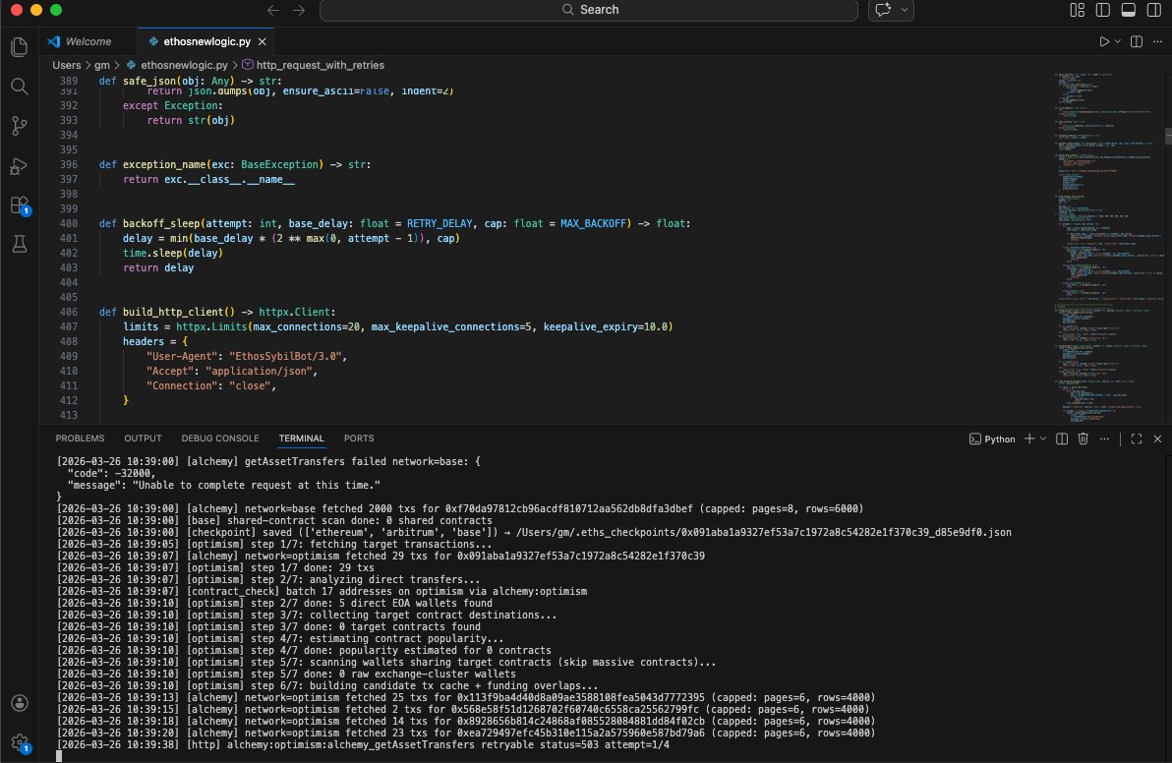Split the editor to the right

click(1137, 42)
